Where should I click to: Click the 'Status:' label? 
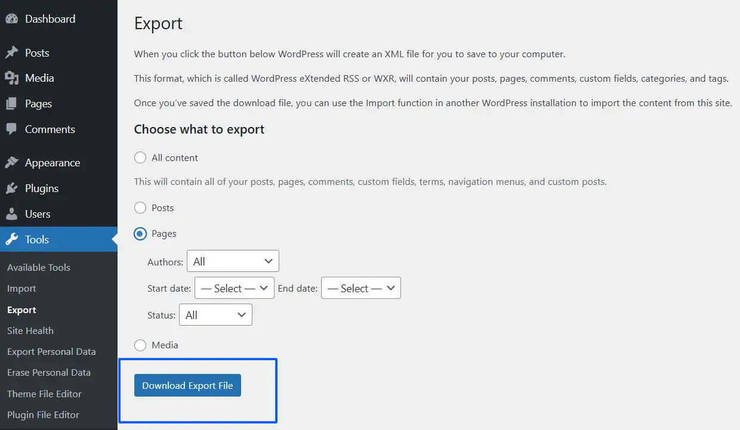pyautogui.click(x=162, y=315)
